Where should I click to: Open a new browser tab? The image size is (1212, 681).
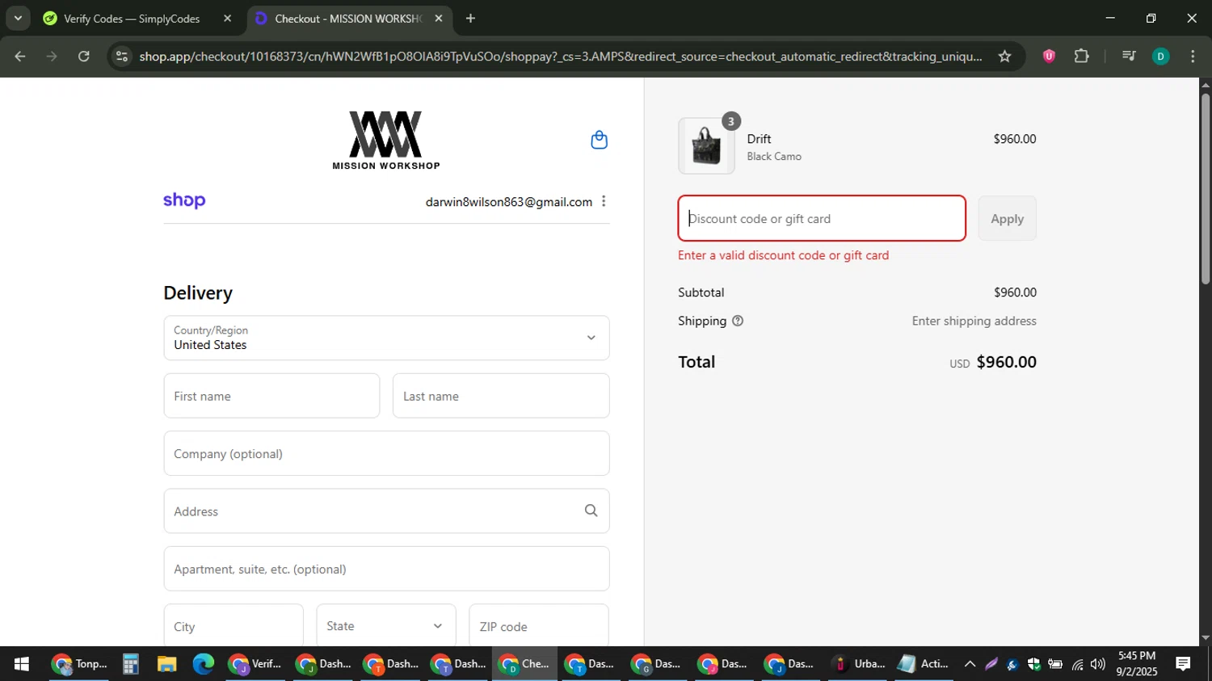470,18
